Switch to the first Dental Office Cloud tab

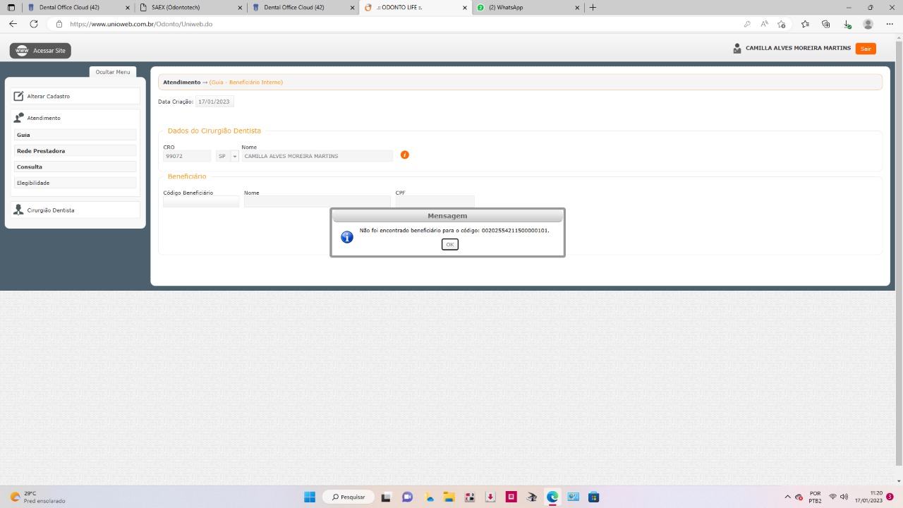(x=78, y=8)
